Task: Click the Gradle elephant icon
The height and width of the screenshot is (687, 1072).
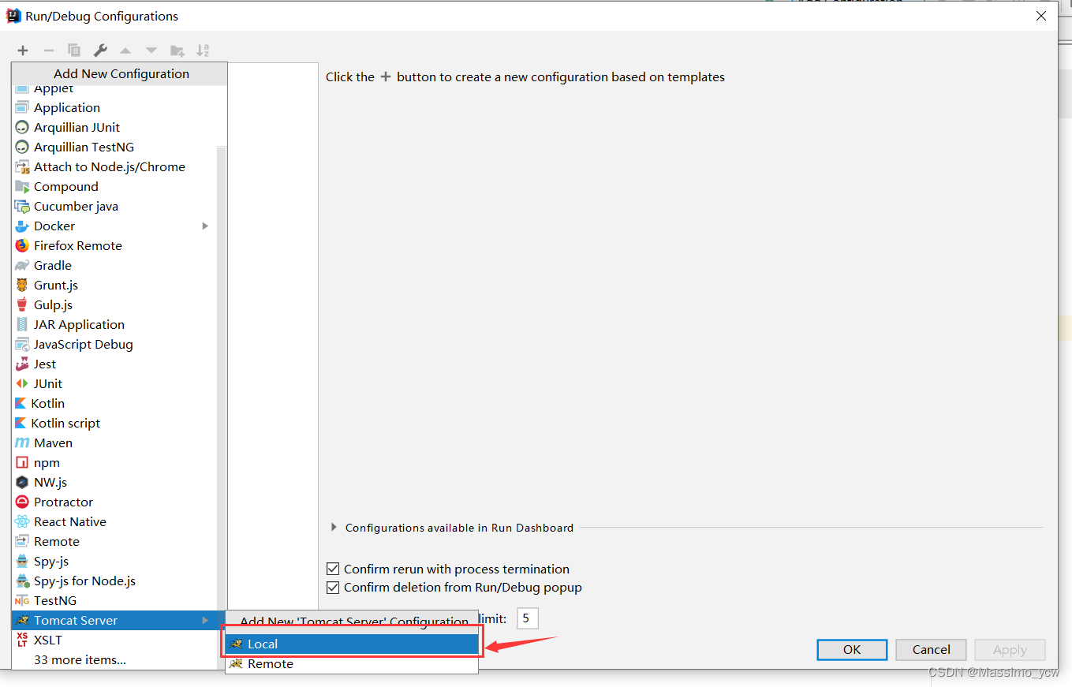Action: tap(22, 265)
